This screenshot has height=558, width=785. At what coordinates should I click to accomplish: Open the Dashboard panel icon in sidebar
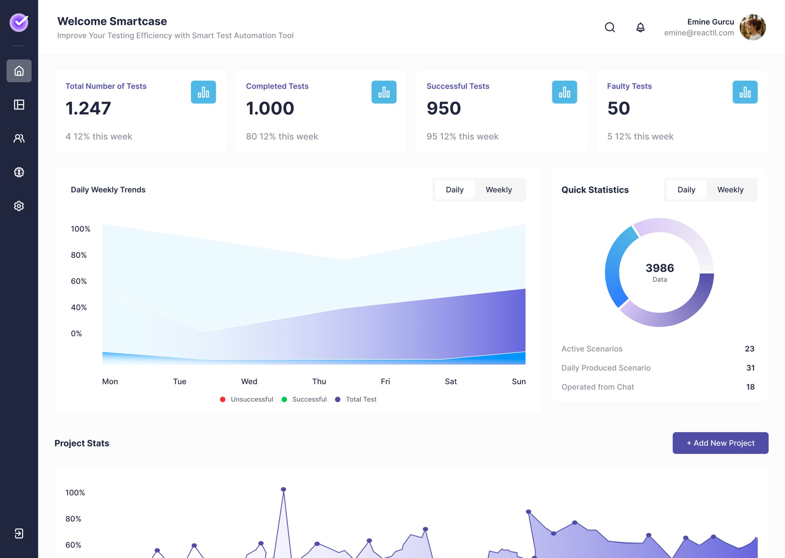tap(19, 105)
